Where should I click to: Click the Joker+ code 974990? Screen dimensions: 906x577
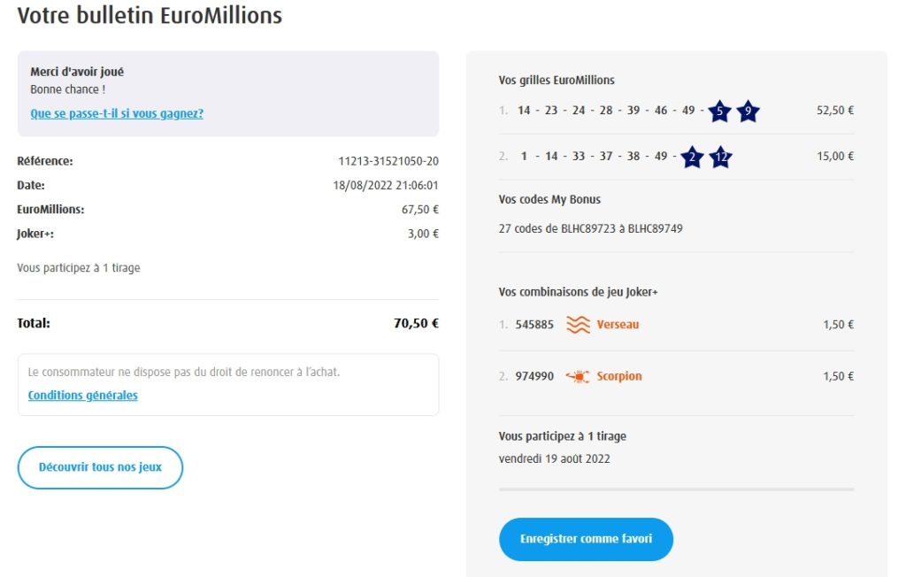click(534, 377)
